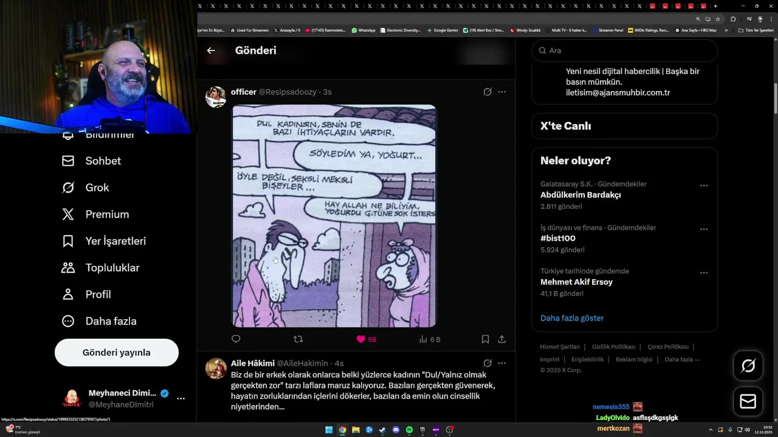Expand the Daha fazla menu
Screen dimensions: 778x437
pyautogui.click(x=99, y=321)
